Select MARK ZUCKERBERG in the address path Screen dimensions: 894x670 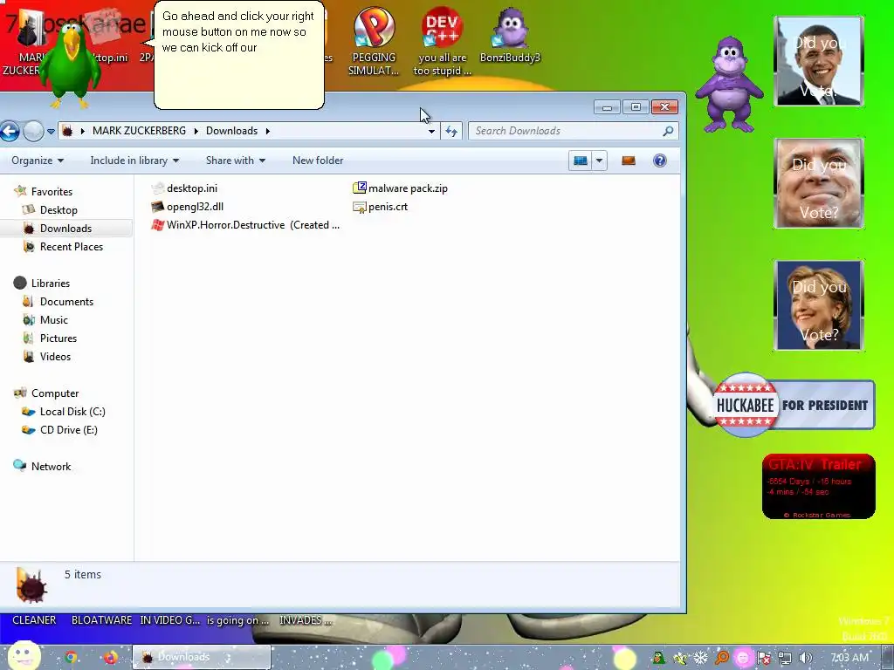(139, 131)
